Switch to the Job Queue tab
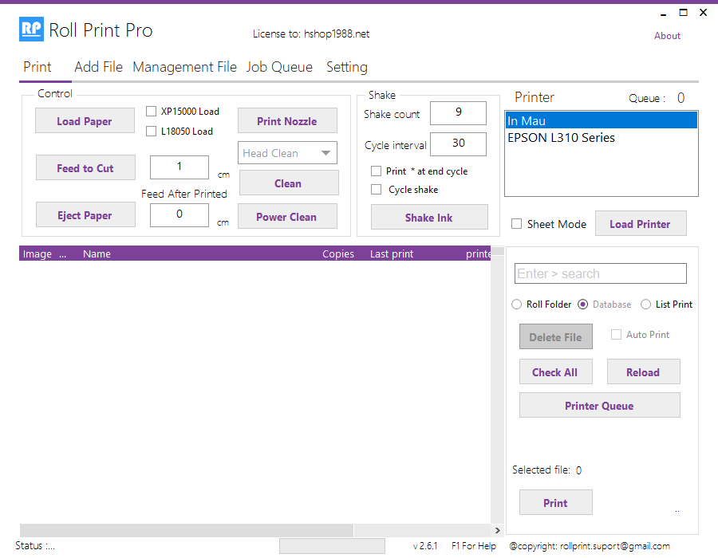718x558 pixels. tap(279, 67)
